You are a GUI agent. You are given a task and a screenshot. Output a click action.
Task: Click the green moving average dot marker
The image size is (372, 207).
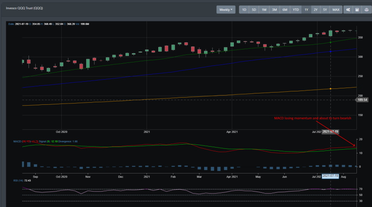pos(330,42)
